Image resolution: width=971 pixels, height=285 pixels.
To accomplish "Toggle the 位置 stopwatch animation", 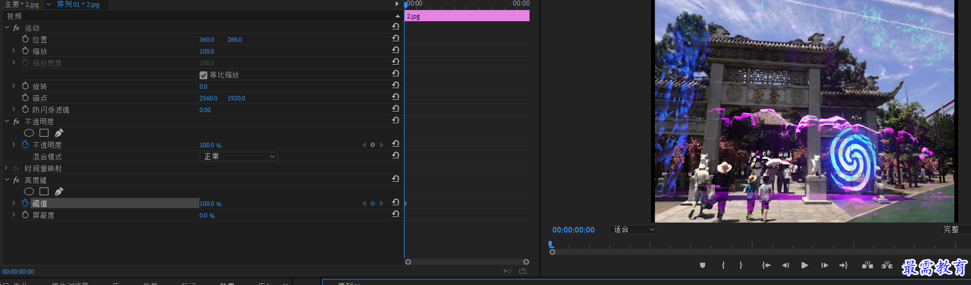I will (26, 39).
